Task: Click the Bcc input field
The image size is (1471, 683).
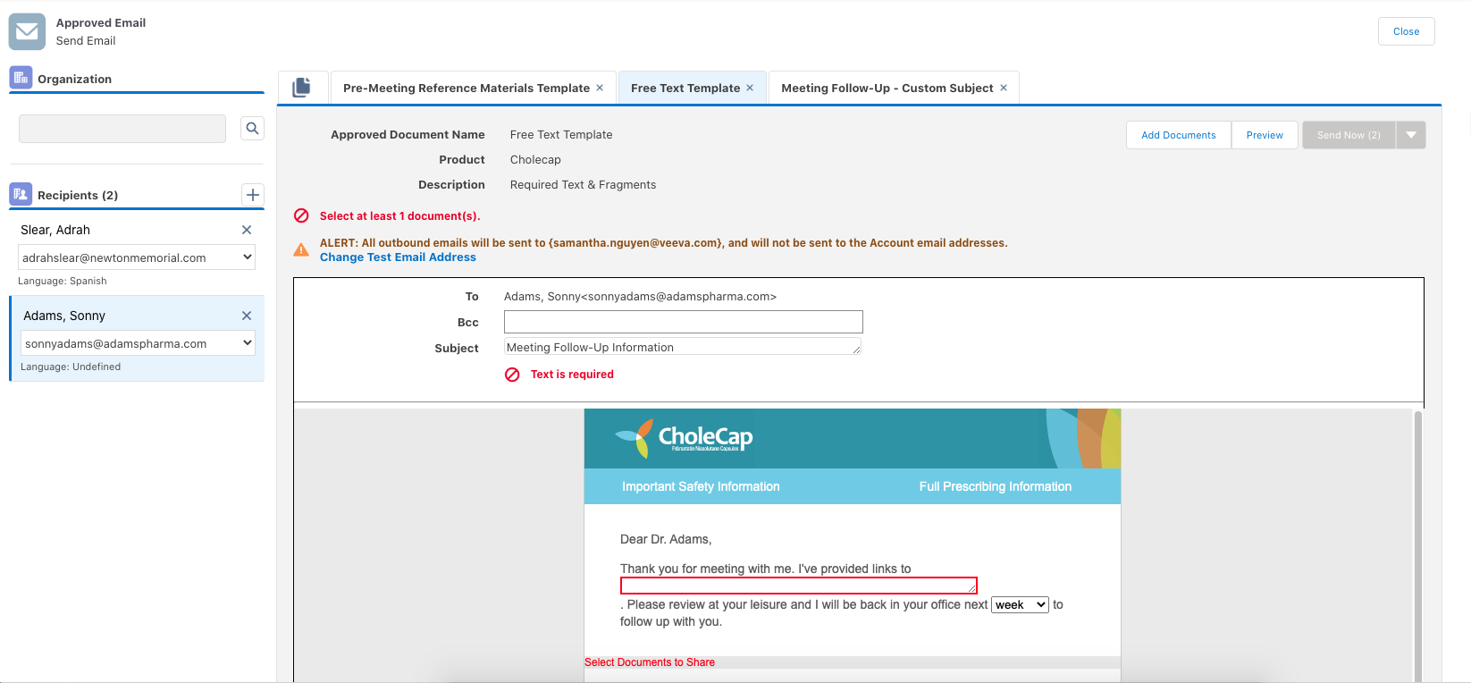Action: tap(683, 322)
